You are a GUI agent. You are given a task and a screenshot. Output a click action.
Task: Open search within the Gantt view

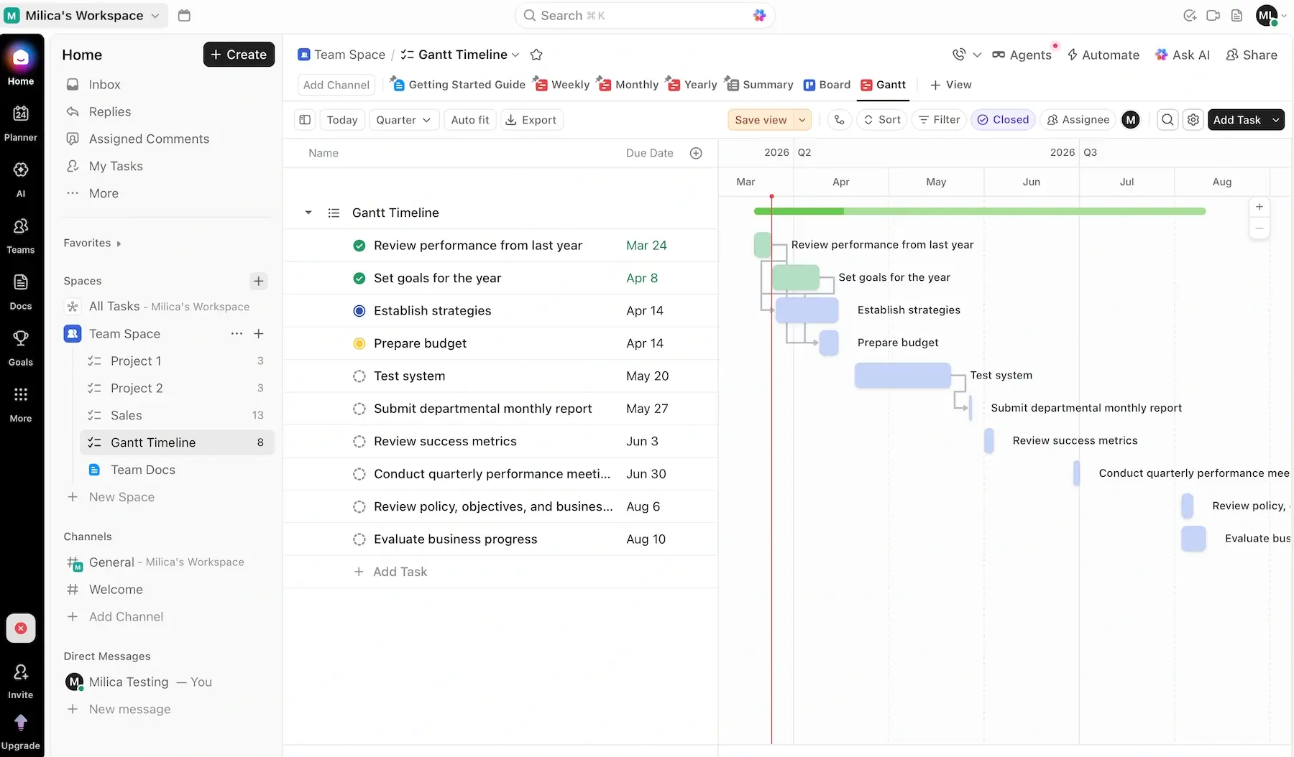coord(1167,120)
